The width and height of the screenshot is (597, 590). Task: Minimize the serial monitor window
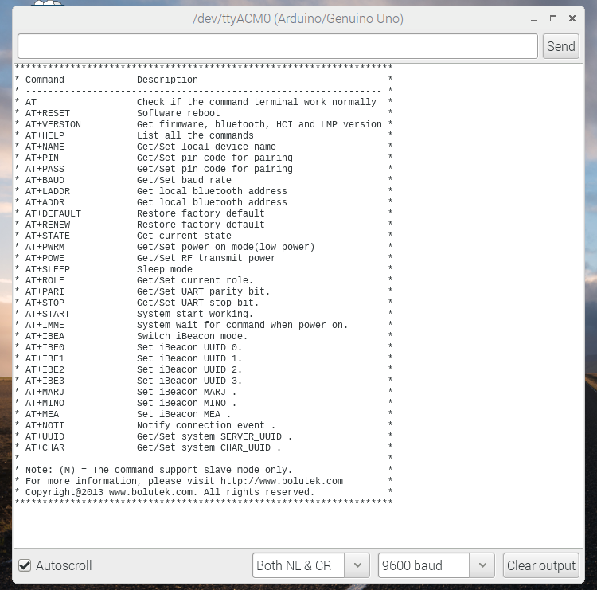(x=534, y=18)
